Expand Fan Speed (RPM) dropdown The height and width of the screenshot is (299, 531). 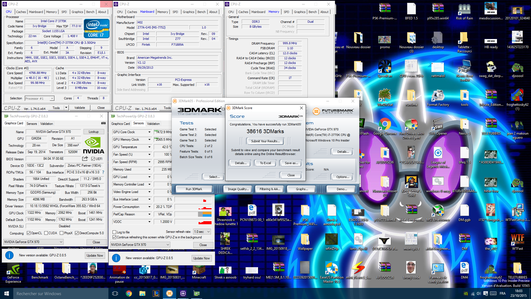click(149, 162)
